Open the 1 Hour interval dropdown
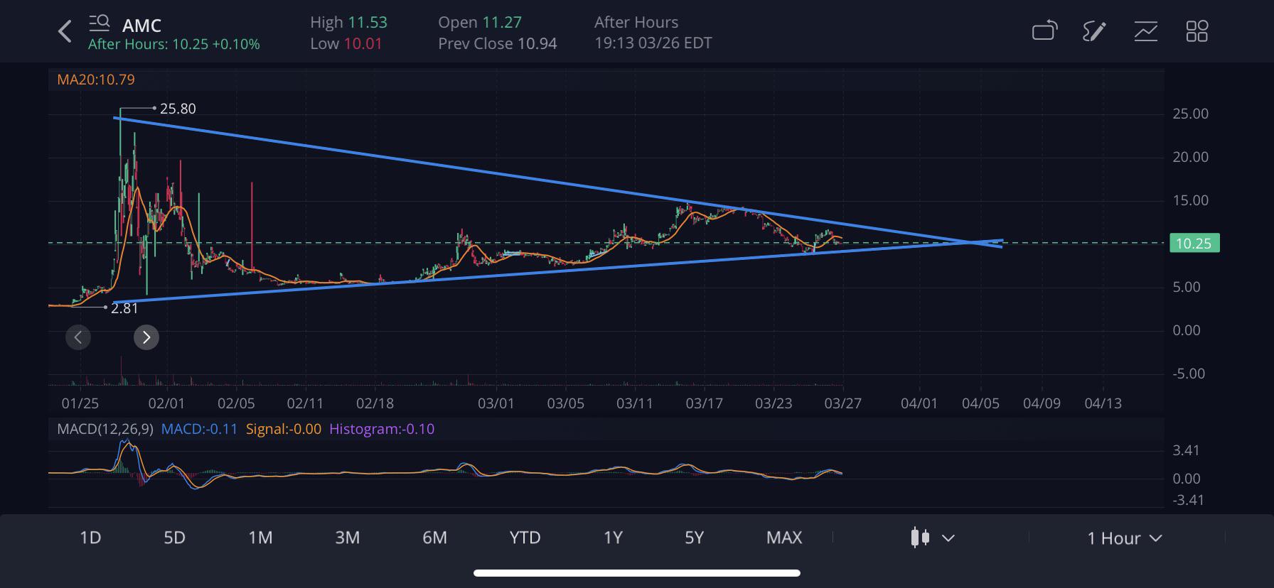Screen dimensions: 1274x588 tap(1124, 538)
